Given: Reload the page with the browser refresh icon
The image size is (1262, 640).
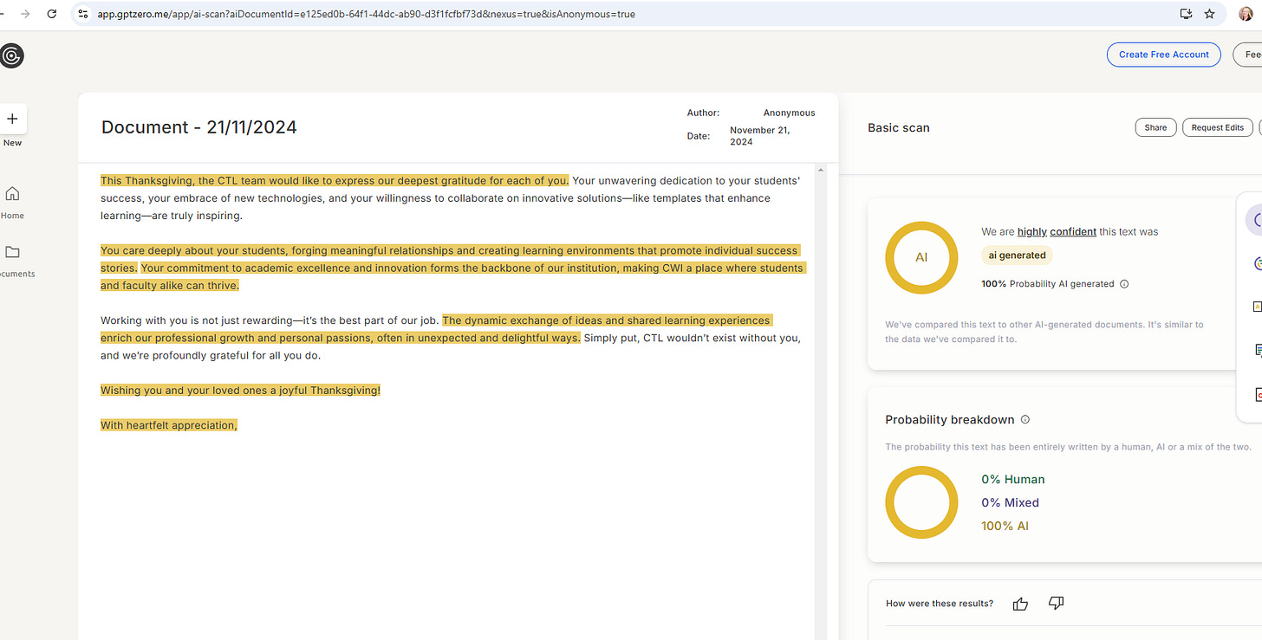Looking at the screenshot, I should coord(52,14).
